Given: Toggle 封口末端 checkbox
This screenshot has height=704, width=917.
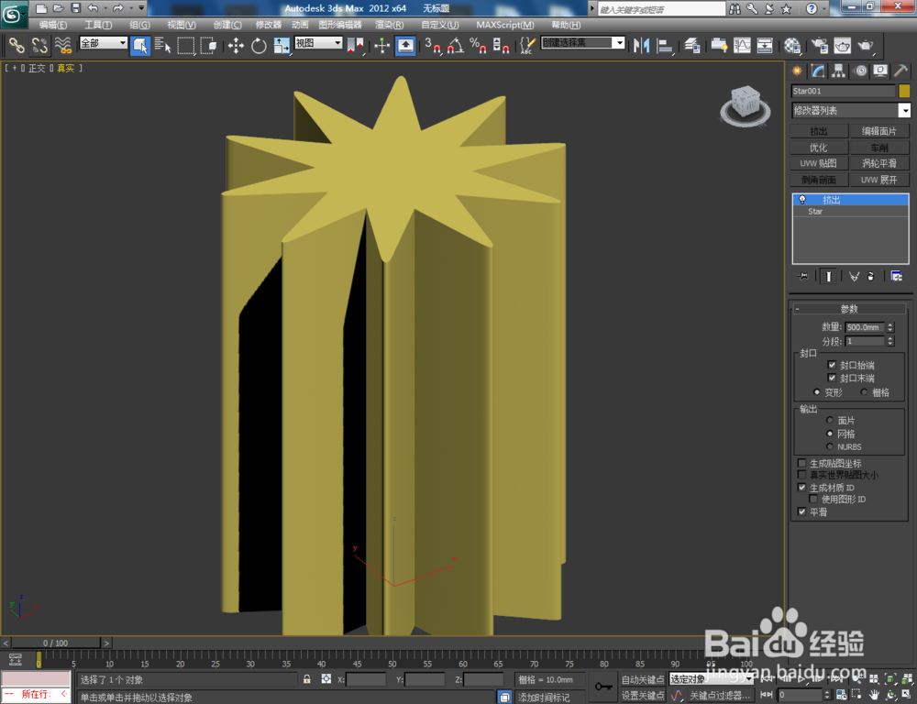Looking at the screenshot, I should coord(832,378).
